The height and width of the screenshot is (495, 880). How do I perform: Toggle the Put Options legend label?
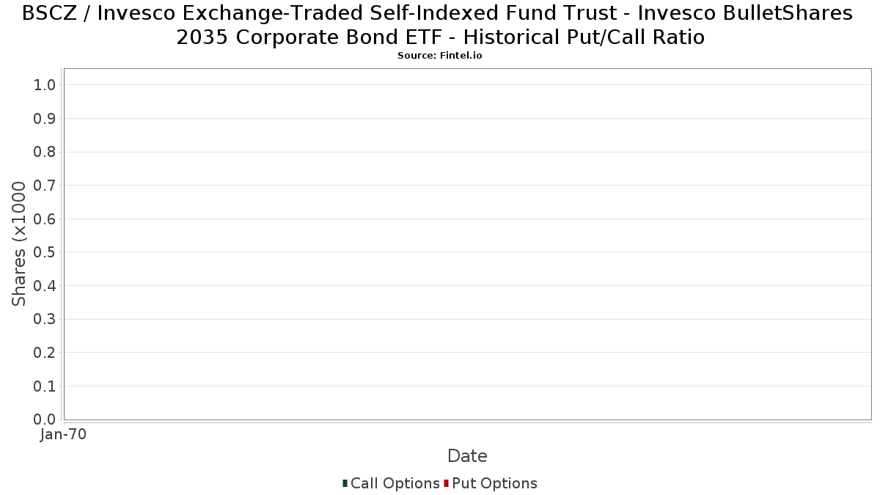494,483
